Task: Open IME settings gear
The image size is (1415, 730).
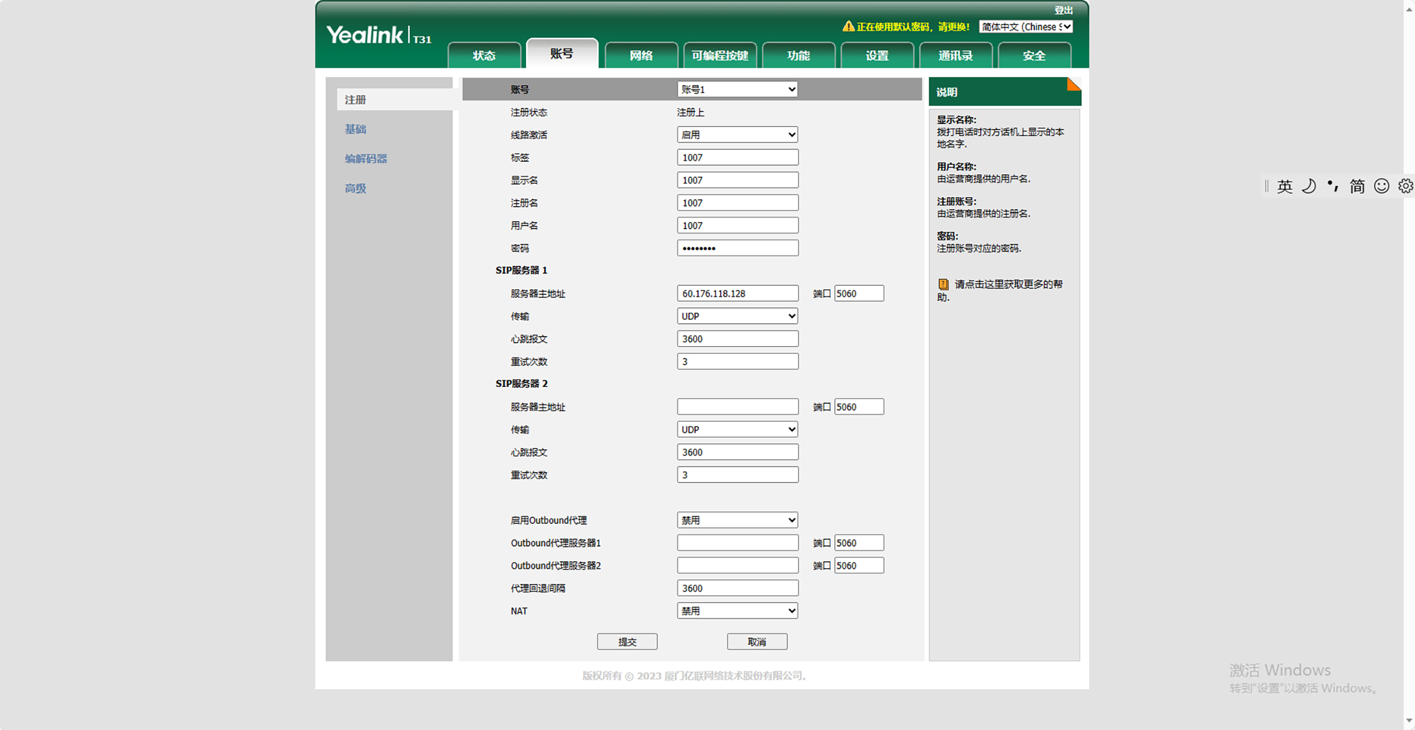Action: [x=1405, y=186]
